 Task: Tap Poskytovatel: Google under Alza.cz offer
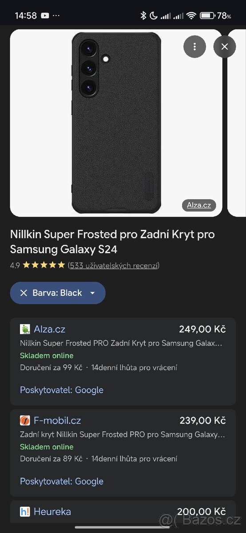[x=62, y=390]
